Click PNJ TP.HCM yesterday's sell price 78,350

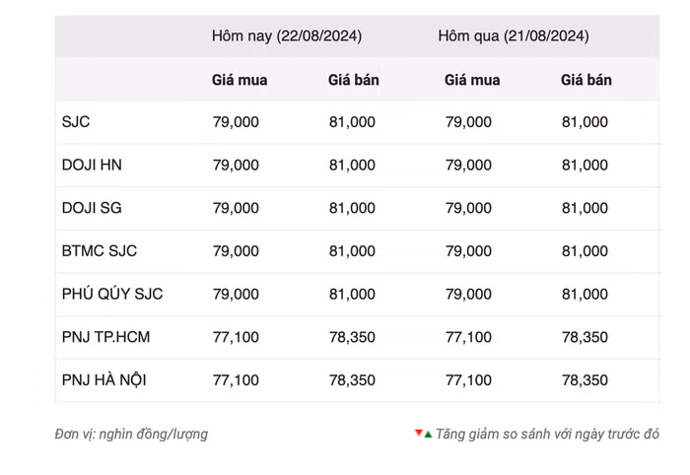click(585, 337)
